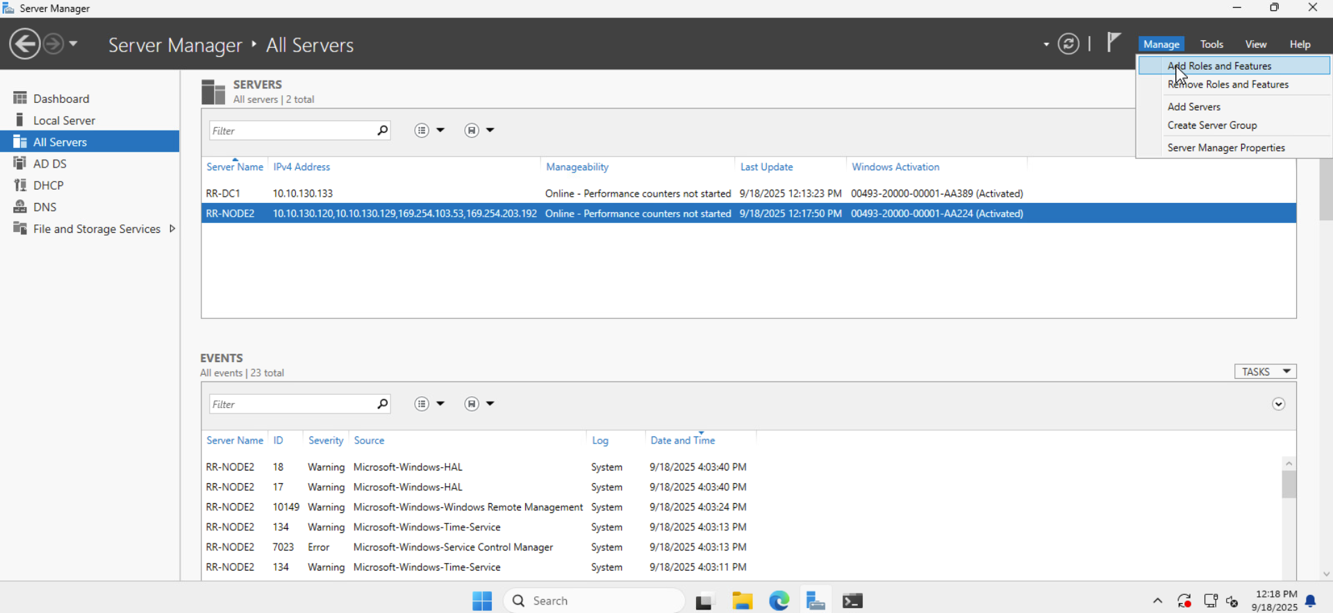Open File and Storage Services

[90, 229]
